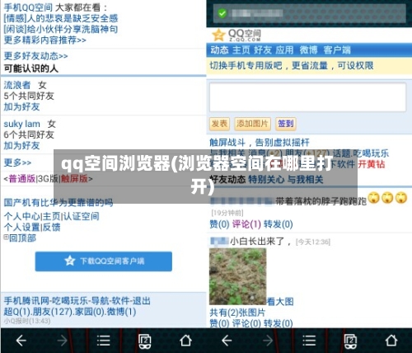Click 更多精彩内容推荐>> link
This screenshot has width=412, height=353.
tap(45, 40)
